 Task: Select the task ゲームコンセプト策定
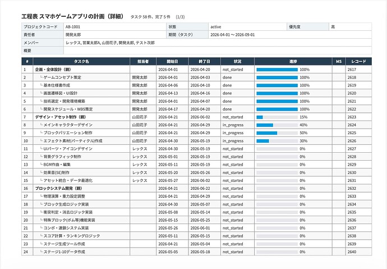pyautogui.click(x=62, y=77)
